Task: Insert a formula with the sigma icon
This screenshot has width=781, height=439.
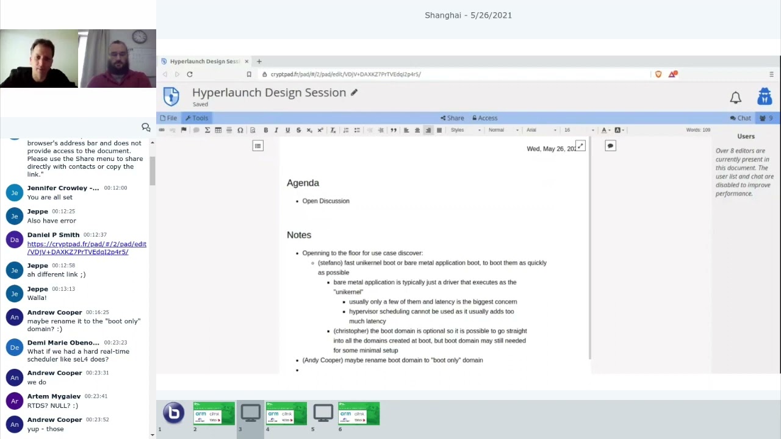Action: tap(207, 130)
